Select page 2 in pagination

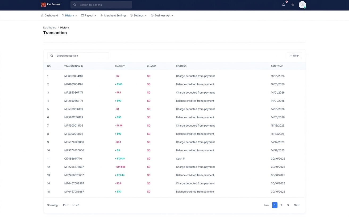pos(281,205)
